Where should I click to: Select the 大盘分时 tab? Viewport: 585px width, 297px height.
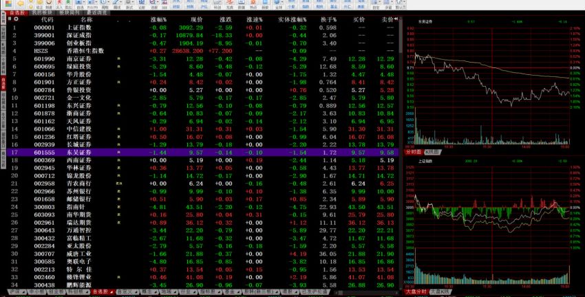point(416,291)
